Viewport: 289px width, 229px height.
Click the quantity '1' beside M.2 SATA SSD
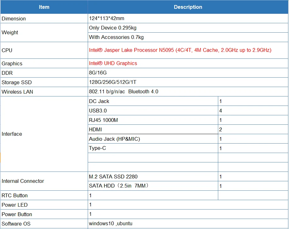pyautogui.click(x=220, y=177)
